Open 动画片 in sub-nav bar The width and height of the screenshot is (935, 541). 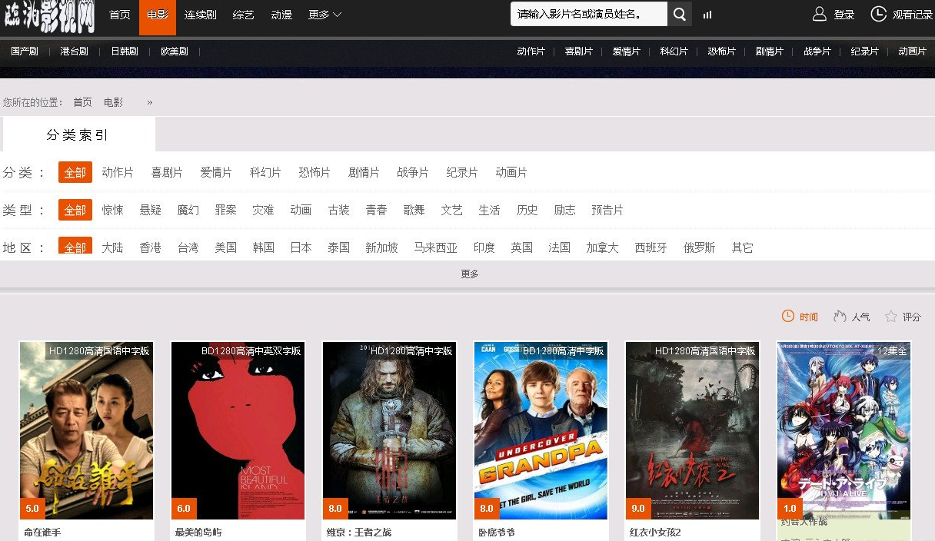[912, 51]
